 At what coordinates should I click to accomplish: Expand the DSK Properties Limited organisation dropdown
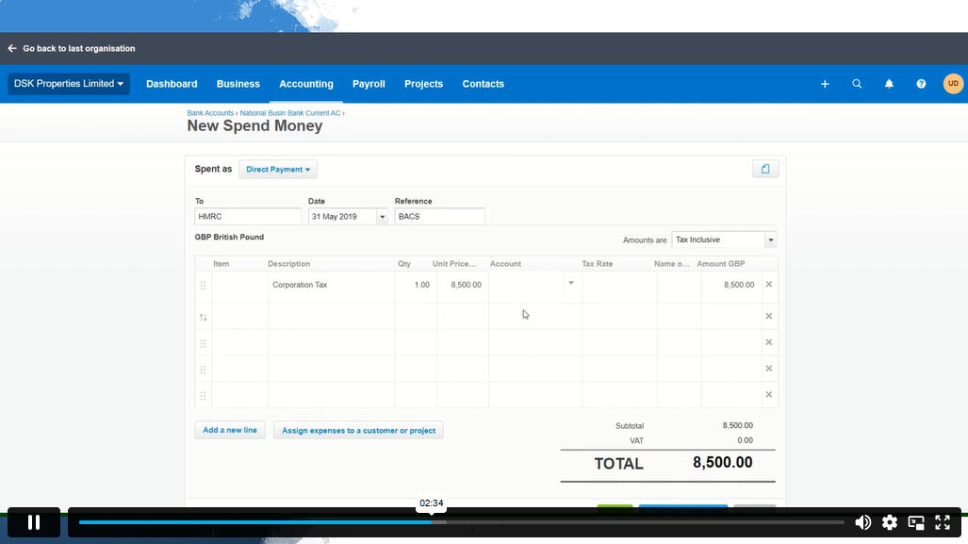69,84
